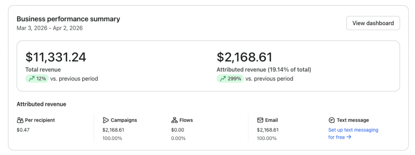Click the 12% upward trend arrow icon
This screenshot has width=415, height=155.
(x=32, y=79)
